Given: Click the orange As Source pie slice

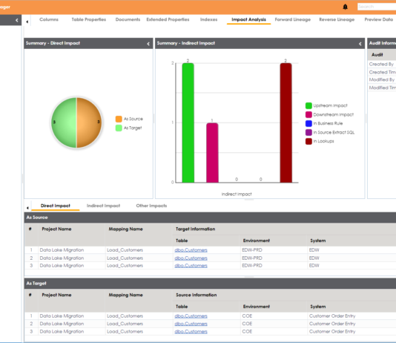Looking at the screenshot, I should click(89, 122).
